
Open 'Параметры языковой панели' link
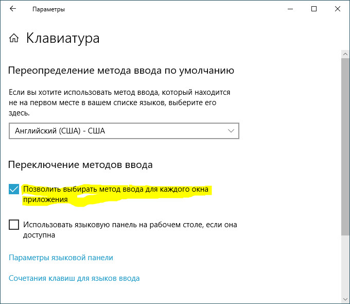click(61, 258)
